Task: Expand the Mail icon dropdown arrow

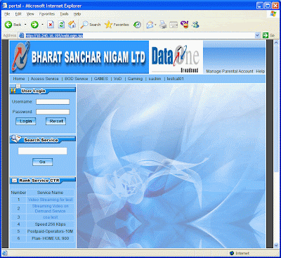Action: coord(155,25)
